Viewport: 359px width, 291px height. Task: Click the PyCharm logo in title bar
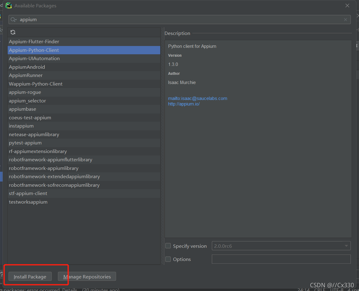coord(9,6)
